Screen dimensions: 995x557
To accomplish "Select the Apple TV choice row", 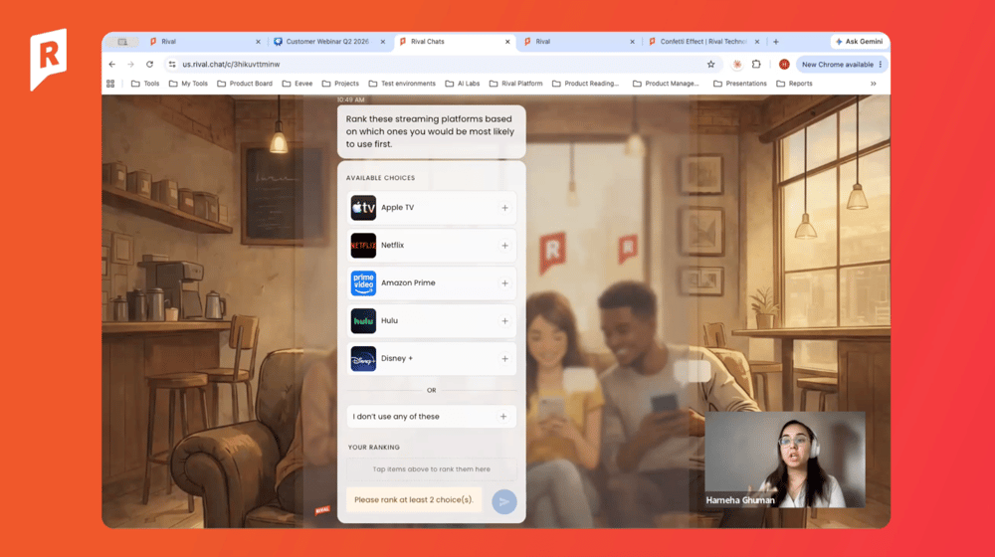I will 432,208.
